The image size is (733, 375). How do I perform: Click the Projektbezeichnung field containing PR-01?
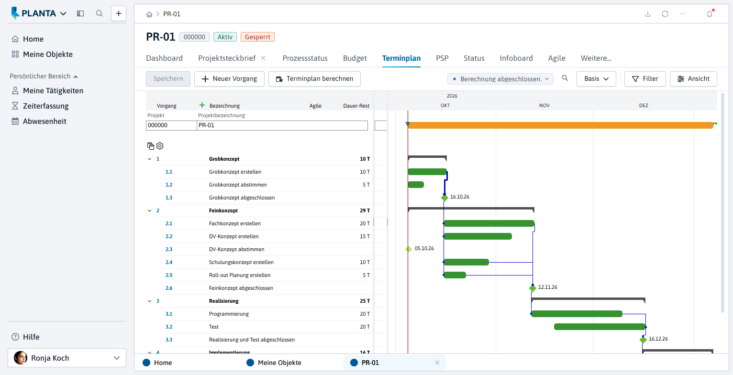282,125
